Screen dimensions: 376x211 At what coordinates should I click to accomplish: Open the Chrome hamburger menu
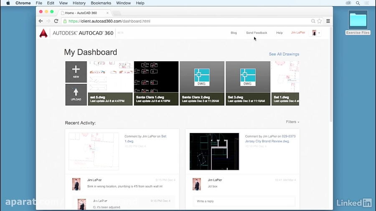coord(328,21)
